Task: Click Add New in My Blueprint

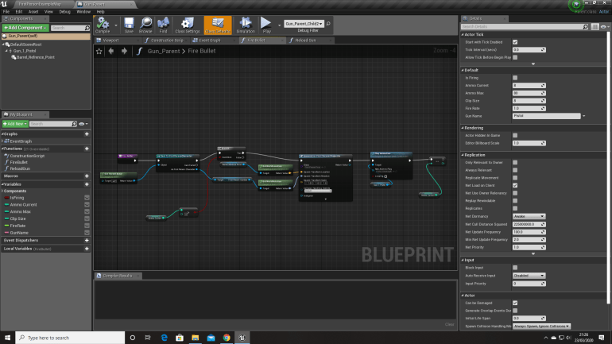Action: 15,124
